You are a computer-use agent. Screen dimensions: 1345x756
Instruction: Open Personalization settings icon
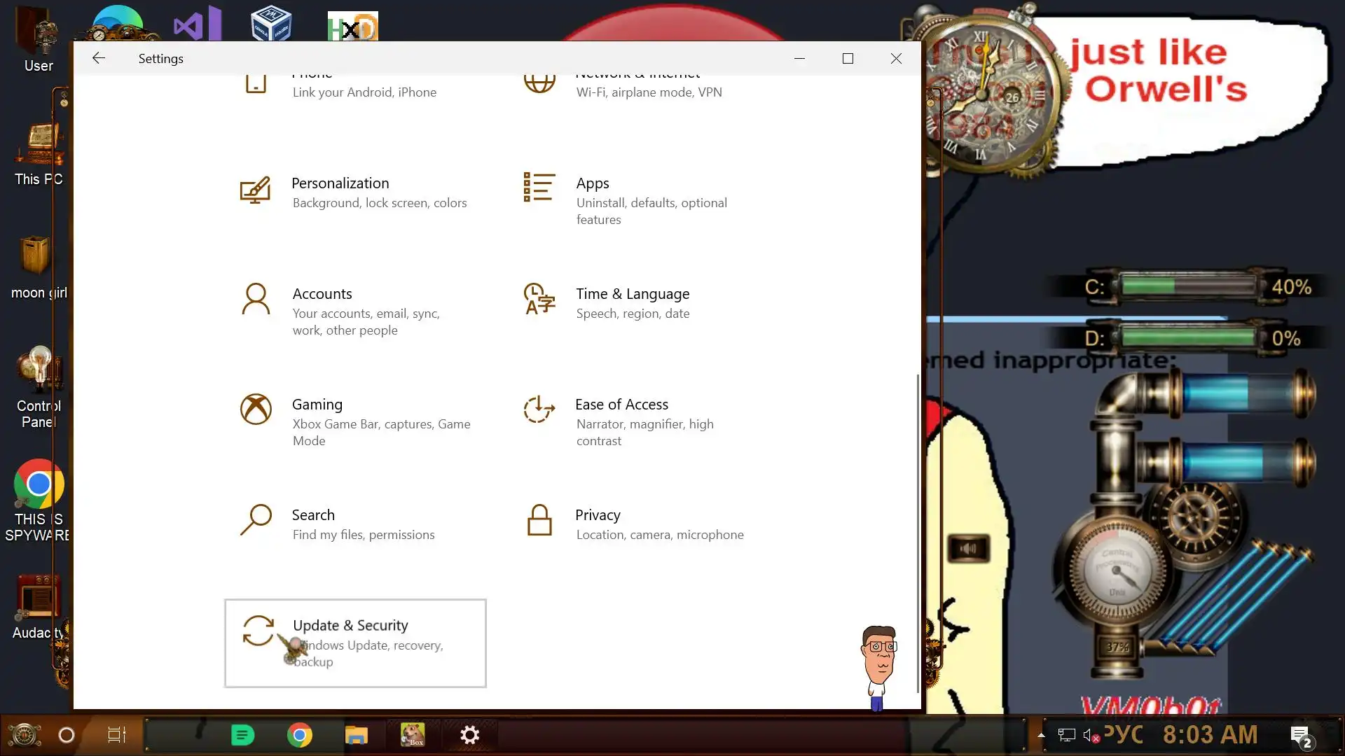(255, 190)
